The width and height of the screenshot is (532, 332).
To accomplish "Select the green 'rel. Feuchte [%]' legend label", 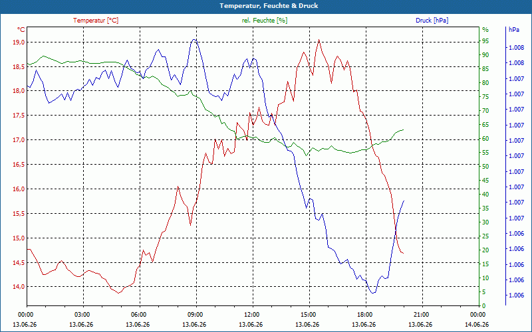I will (264, 21).
